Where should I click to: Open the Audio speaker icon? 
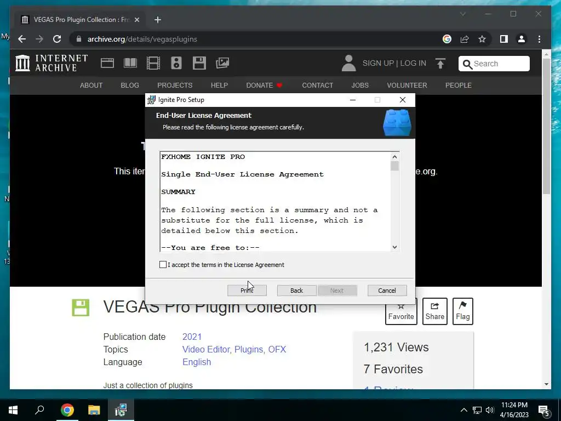coord(176,63)
